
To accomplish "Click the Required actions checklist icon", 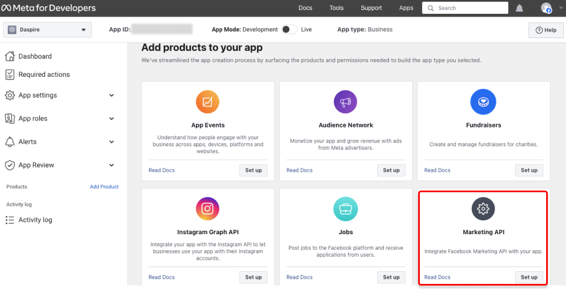I will pos(10,75).
